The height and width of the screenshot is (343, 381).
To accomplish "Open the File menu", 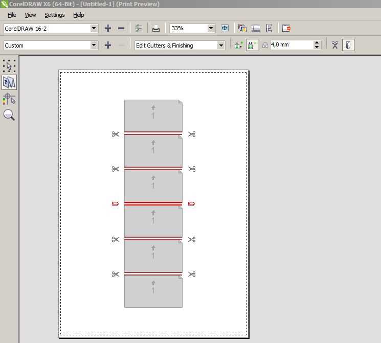I will pos(12,15).
